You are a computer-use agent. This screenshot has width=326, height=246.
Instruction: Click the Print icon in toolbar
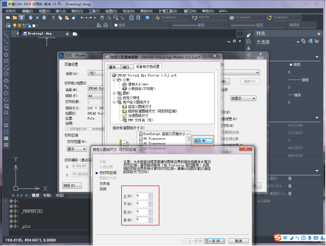(31, 18)
